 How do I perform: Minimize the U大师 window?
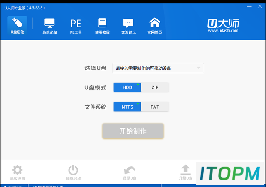pyautogui.click(x=249, y=7)
